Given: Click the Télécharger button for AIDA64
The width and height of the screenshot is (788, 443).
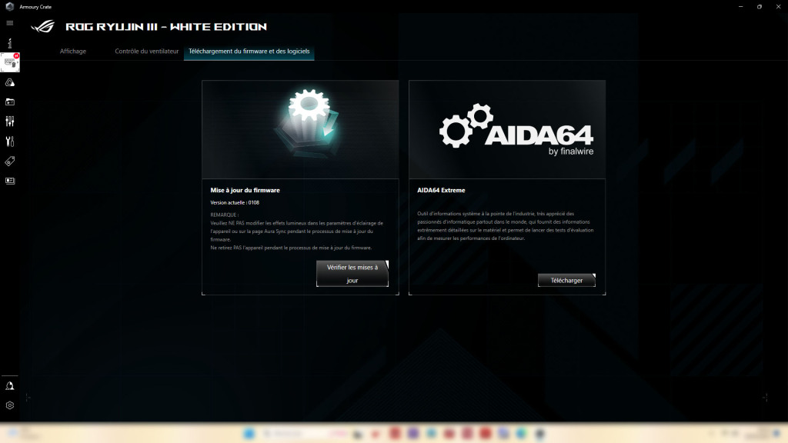Looking at the screenshot, I should point(566,280).
